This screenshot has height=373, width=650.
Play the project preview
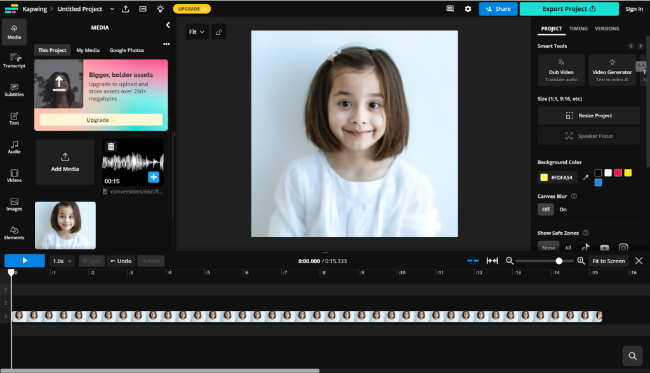25,261
